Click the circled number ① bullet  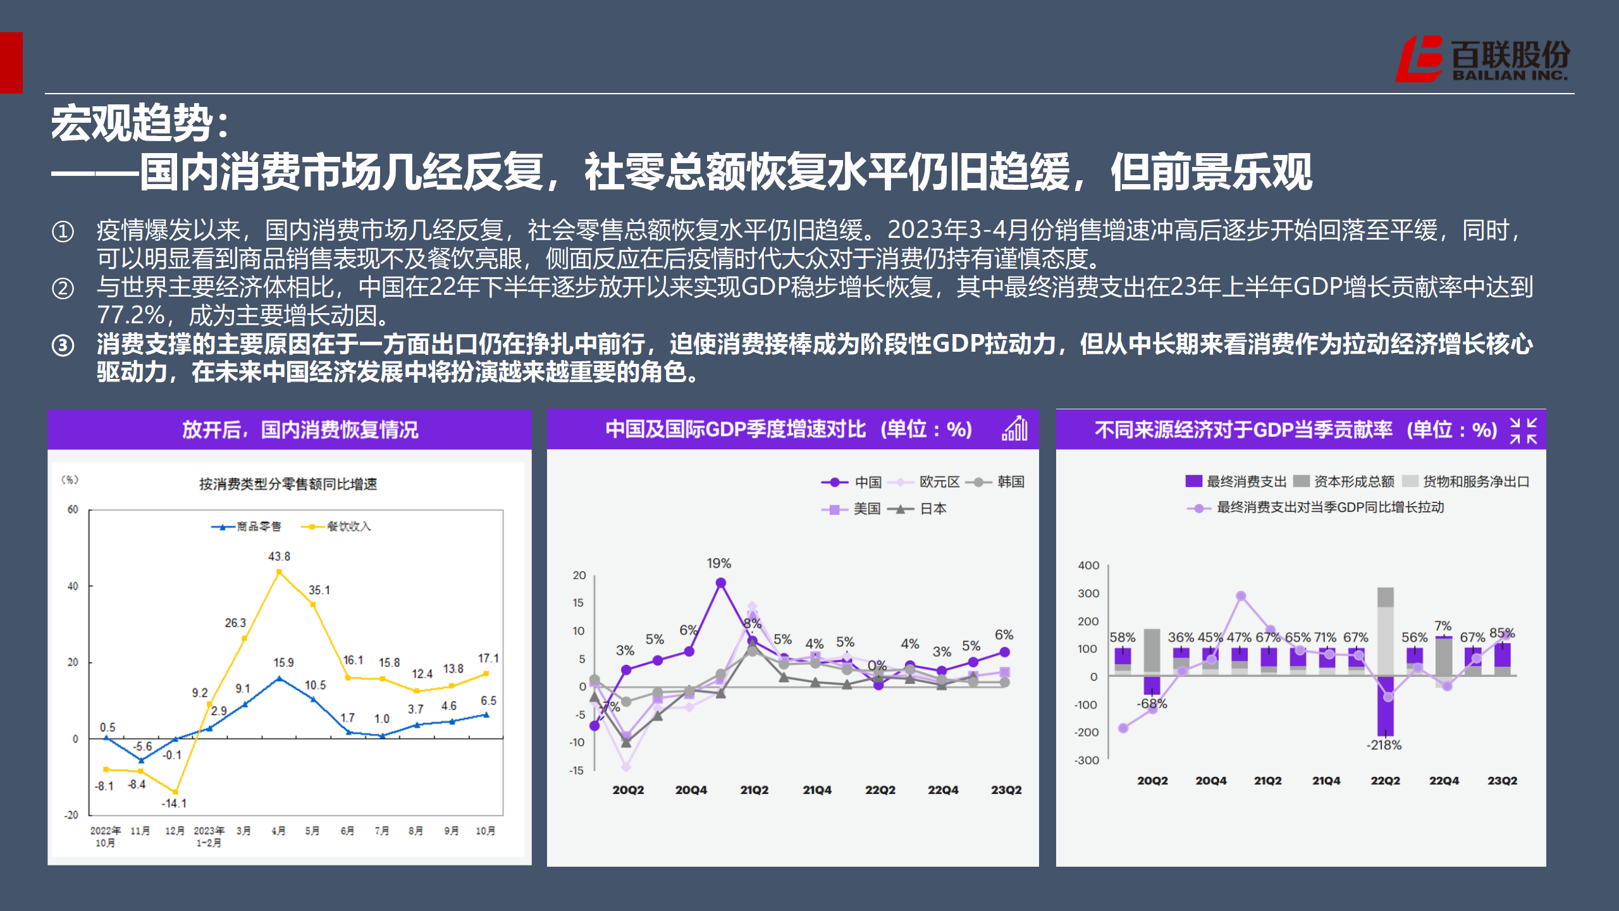[x=63, y=231]
